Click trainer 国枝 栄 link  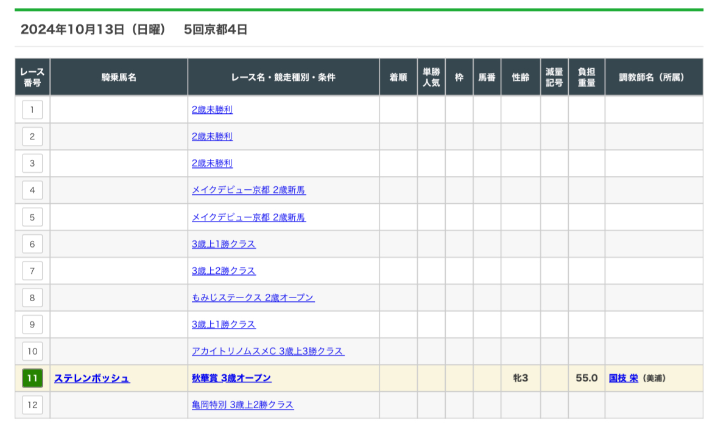coord(623,378)
